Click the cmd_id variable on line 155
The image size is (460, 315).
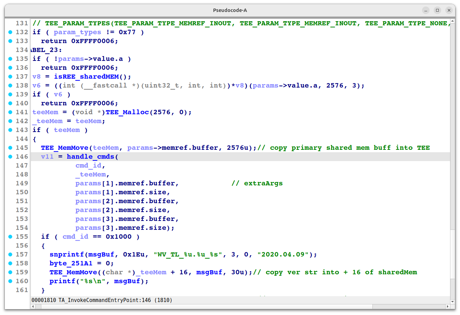coord(75,236)
